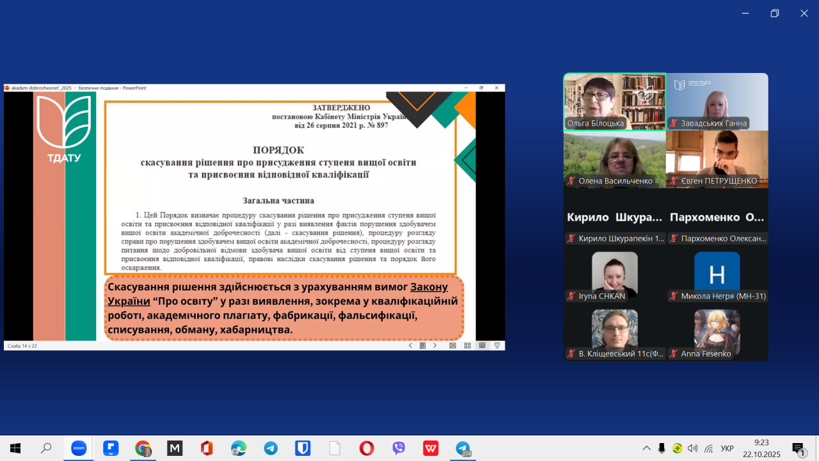The image size is (819, 461).
Task: Click the Закону України underlined link text
Action: (429, 286)
